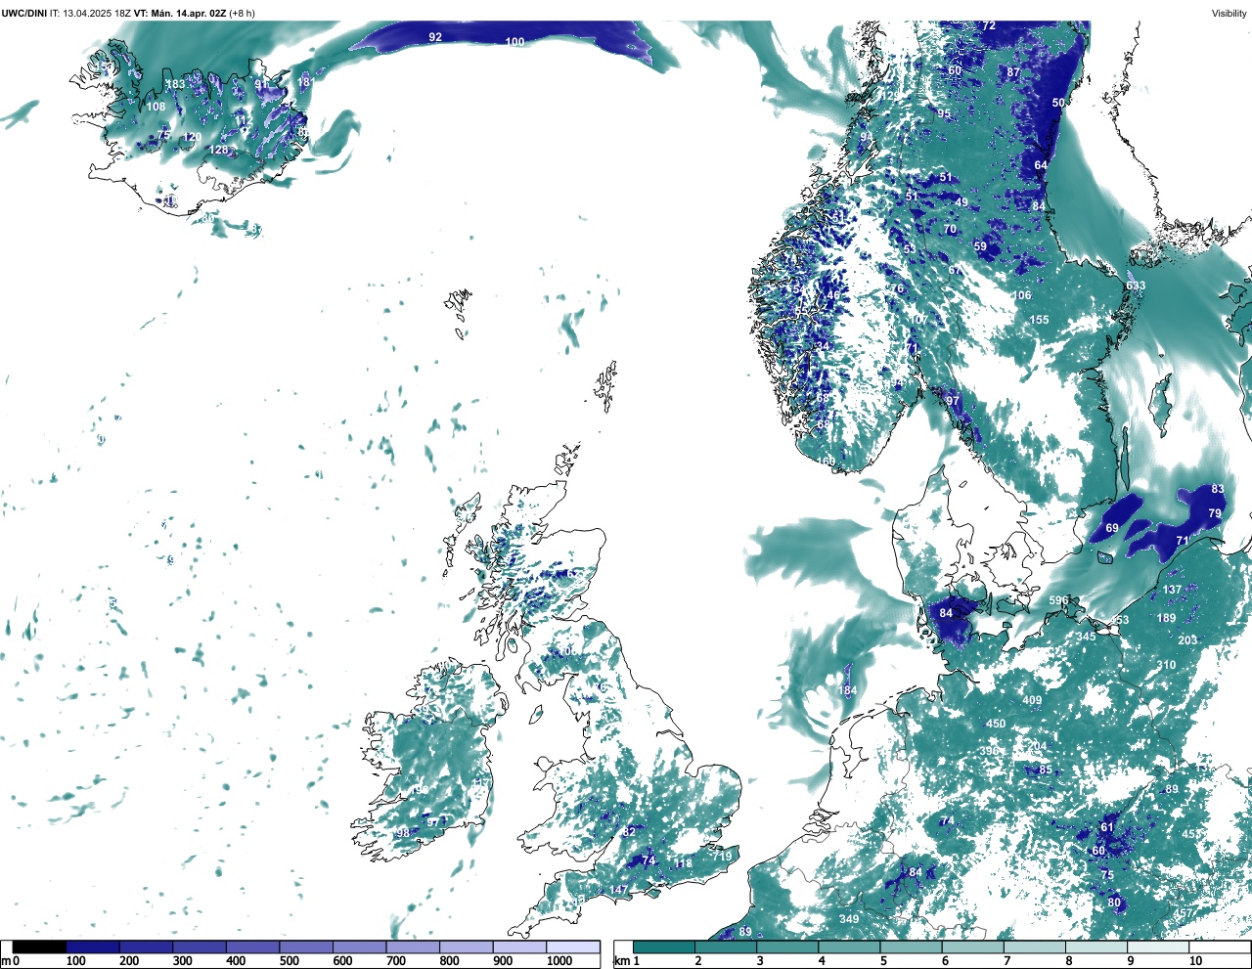Select the "79" value over the Baltic
This screenshot has width=1252, height=969.
(x=1215, y=513)
